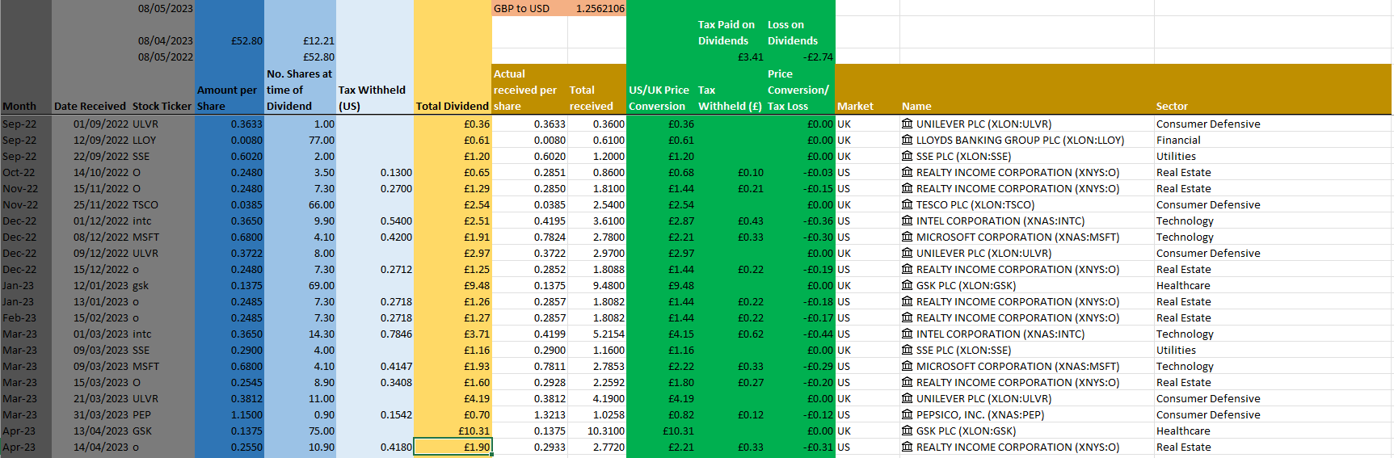Select the 1.2562106 exchange rate cell
This screenshot has height=458, width=1394.
[x=596, y=8]
